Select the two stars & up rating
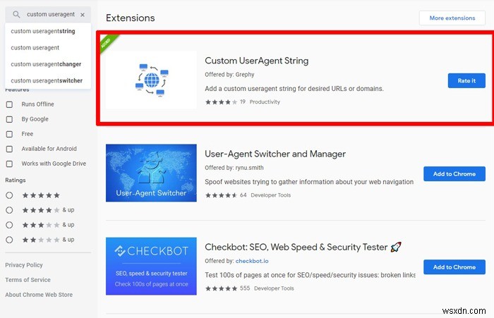Viewport: 494px width, 318px height. click(10, 240)
